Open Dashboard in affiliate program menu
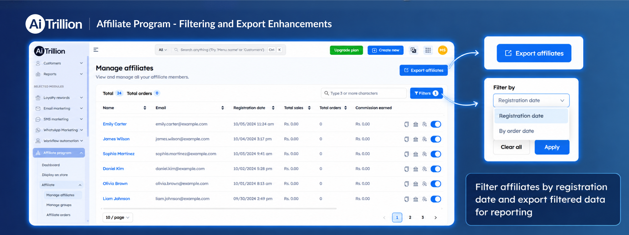Image resolution: width=629 pixels, height=235 pixels. click(x=51, y=165)
